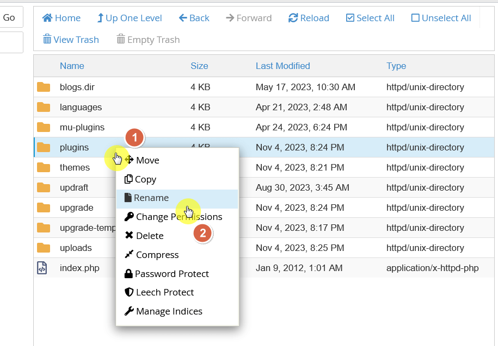Click the plugins folder icon
Screen dimensions: 498x346
click(x=44, y=147)
